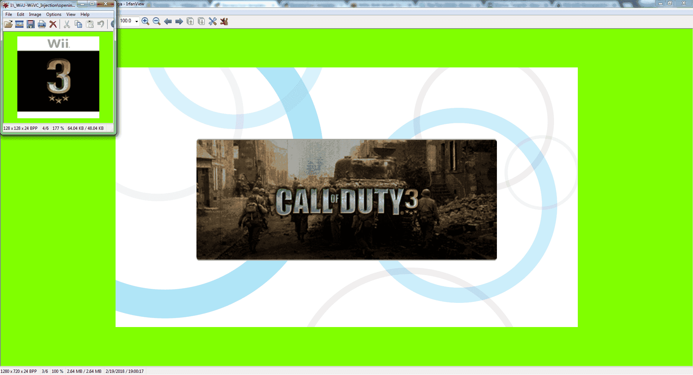
Task: Open the File menu
Action: pos(9,14)
